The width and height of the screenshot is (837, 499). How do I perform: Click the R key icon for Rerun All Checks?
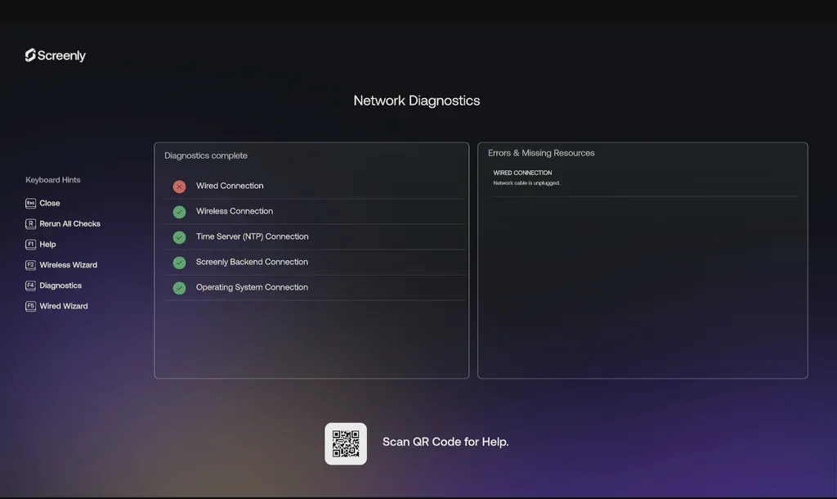click(30, 224)
